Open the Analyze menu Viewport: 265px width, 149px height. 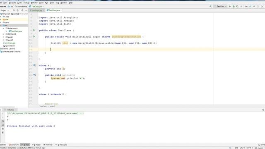[x=26, y=3]
